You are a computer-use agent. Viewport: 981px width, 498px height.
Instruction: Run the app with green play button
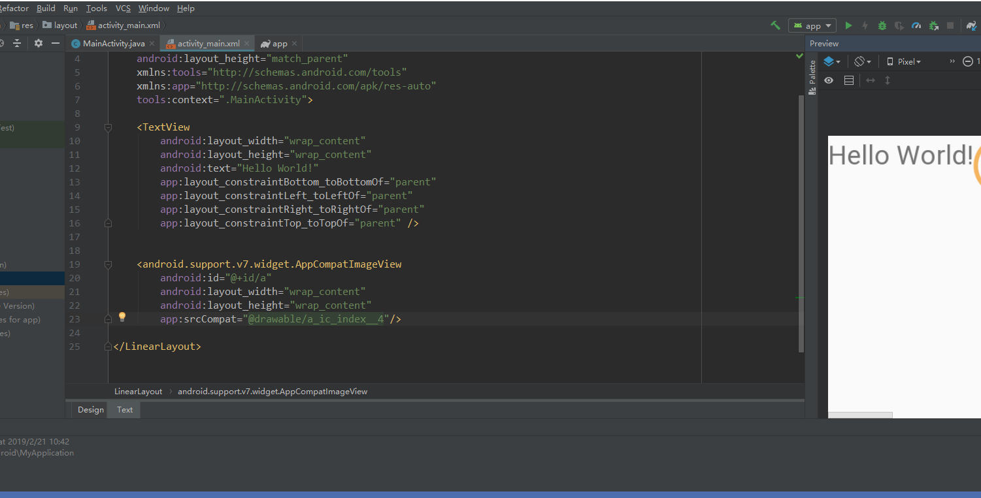(x=848, y=25)
